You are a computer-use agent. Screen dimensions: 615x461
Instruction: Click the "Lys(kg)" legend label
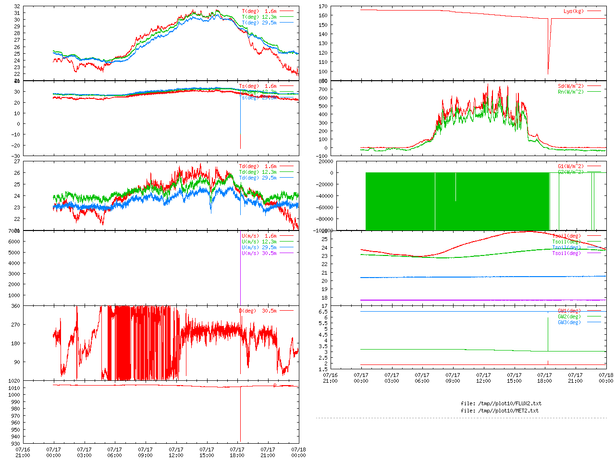[574, 11]
